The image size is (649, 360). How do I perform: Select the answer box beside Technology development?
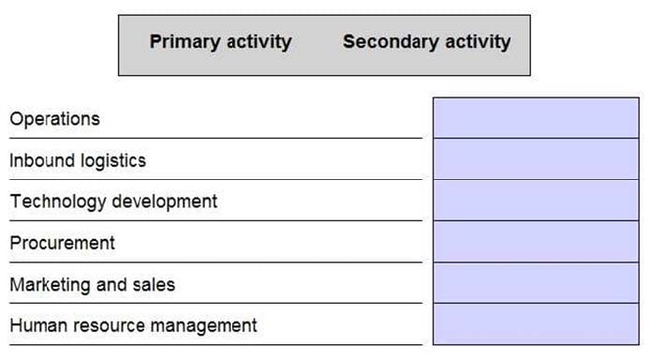pyautogui.click(x=536, y=200)
